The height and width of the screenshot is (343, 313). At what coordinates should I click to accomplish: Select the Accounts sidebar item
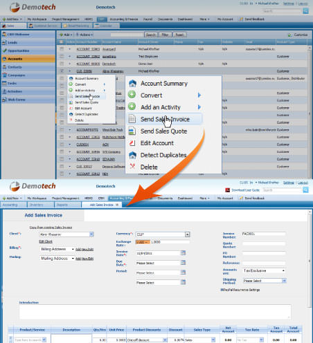point(28,59)
